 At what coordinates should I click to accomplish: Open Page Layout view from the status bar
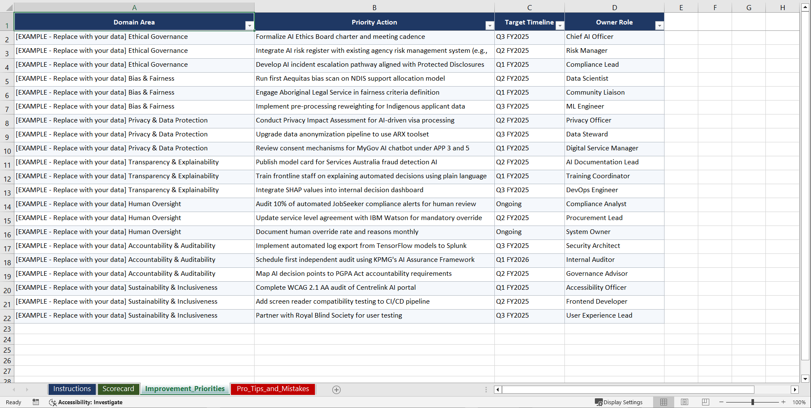(x=684, y=402)
